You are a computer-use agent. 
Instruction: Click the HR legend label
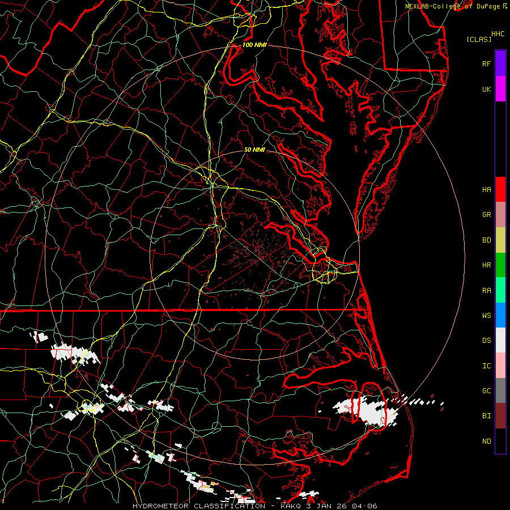486,265
